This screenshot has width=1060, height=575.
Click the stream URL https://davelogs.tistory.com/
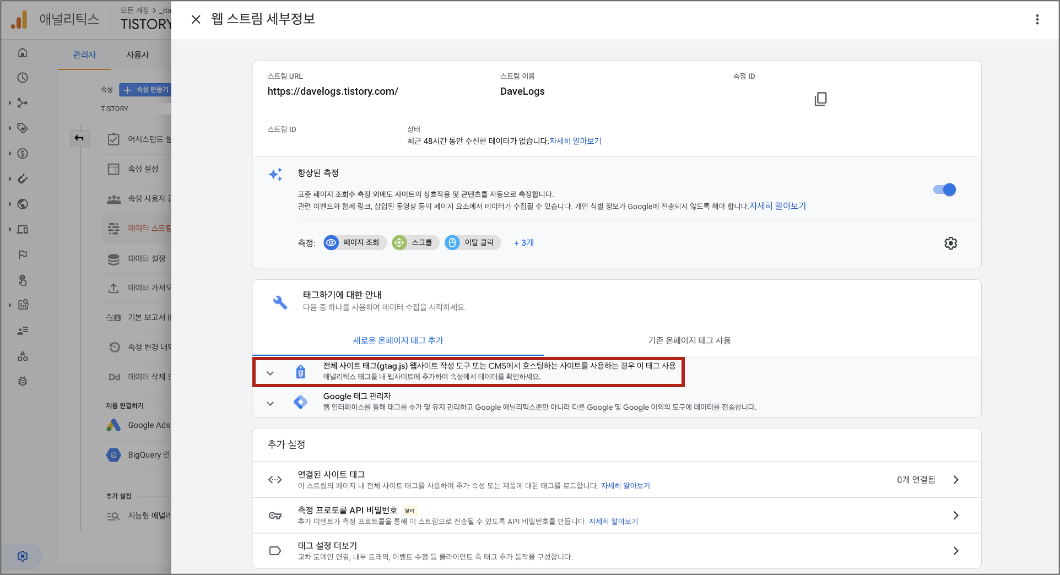[333, 91]
